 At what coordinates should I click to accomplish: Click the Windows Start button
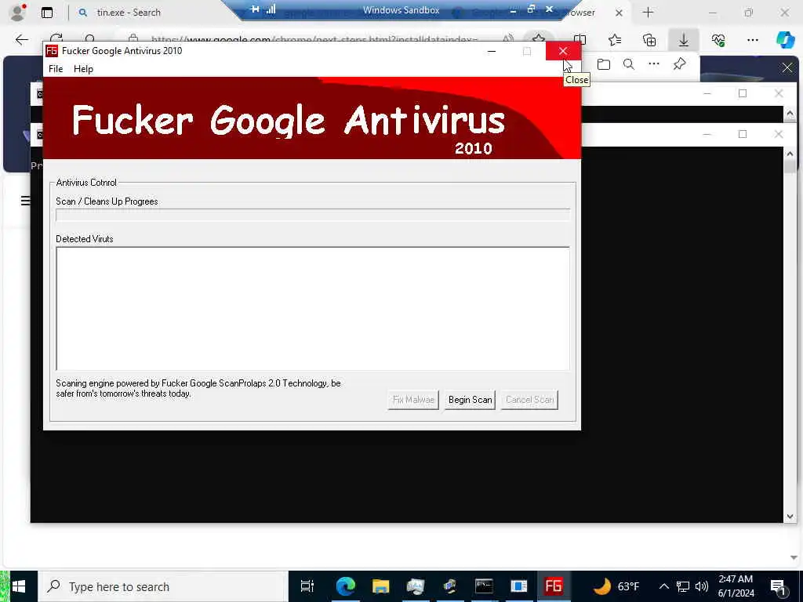19,586
